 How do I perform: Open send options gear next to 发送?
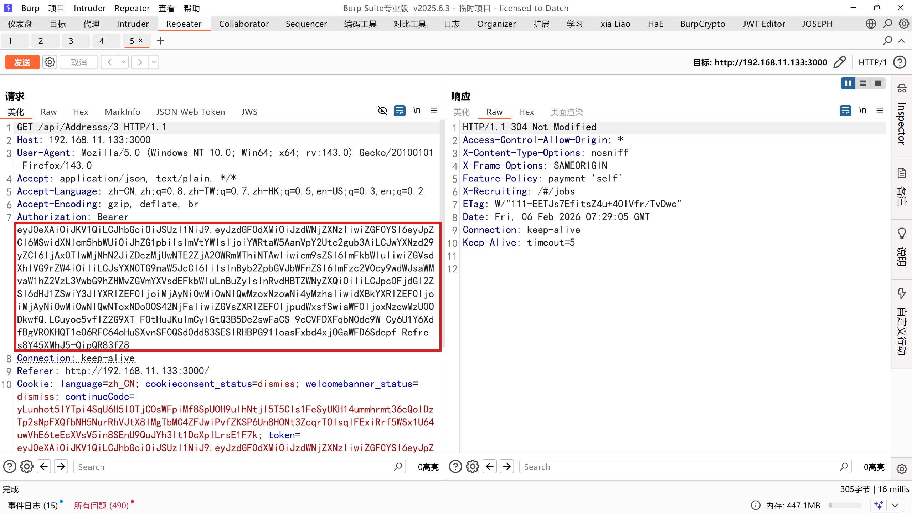point(50,62)
